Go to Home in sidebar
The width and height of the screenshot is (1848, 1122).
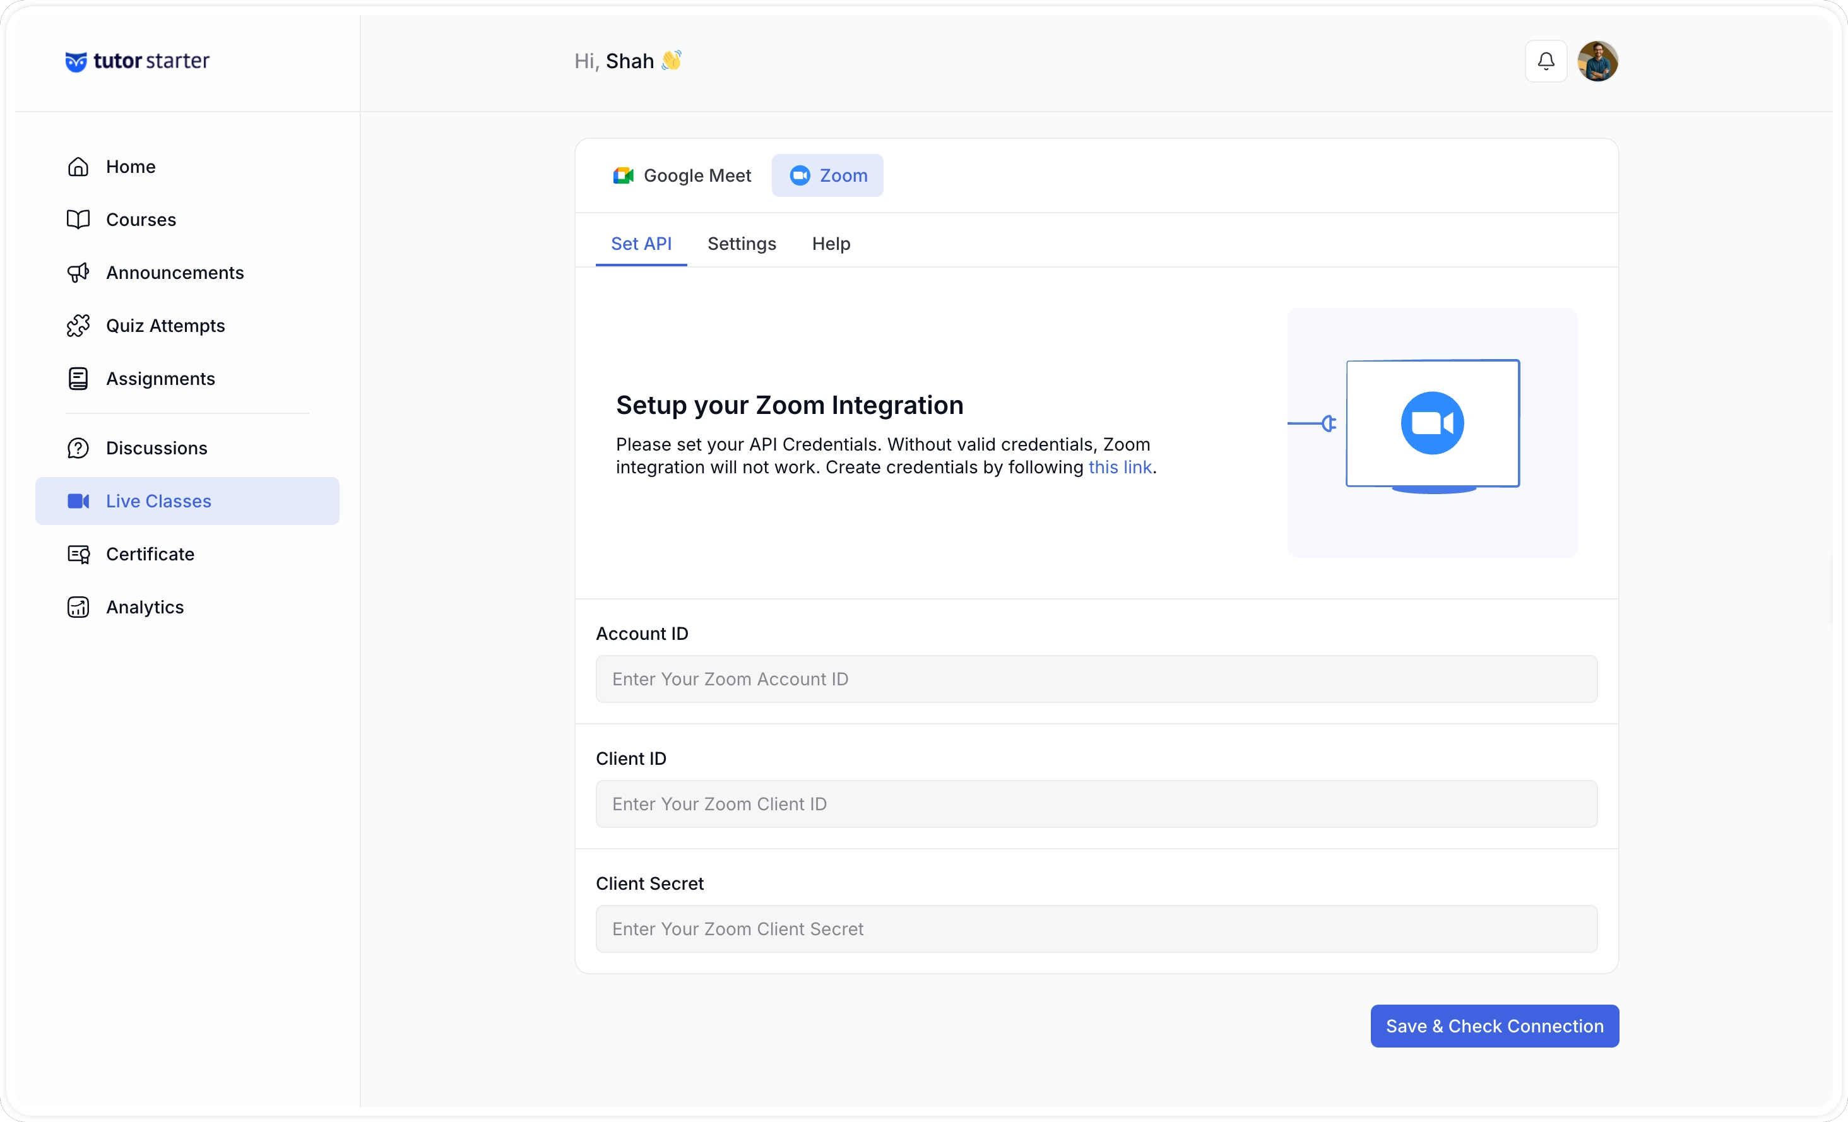187,167
